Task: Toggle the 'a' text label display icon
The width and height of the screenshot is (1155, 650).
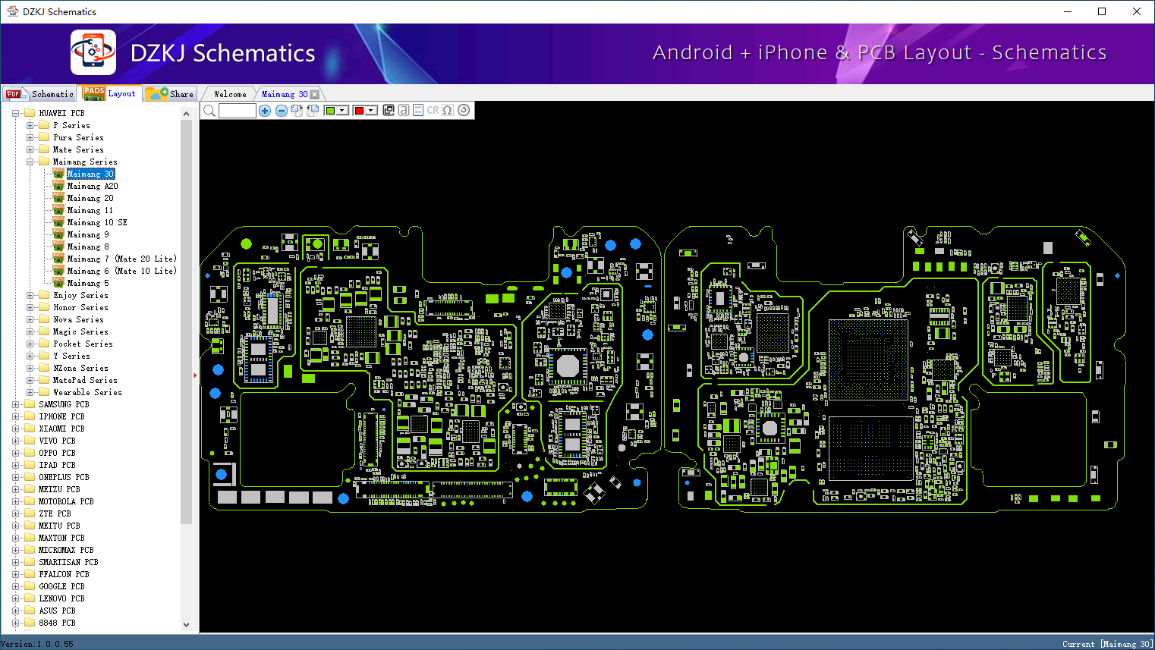Action: click(x=404, y=110)
